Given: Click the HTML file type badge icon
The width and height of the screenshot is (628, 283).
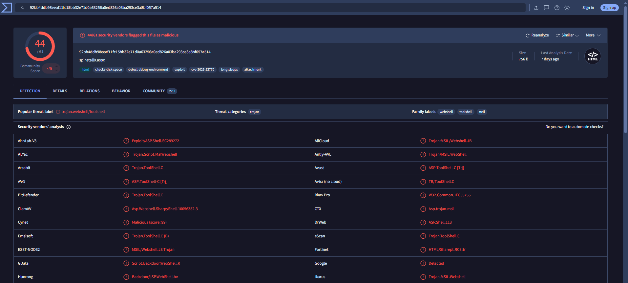Looking at the screenshot, I should (x=593, y=56).
